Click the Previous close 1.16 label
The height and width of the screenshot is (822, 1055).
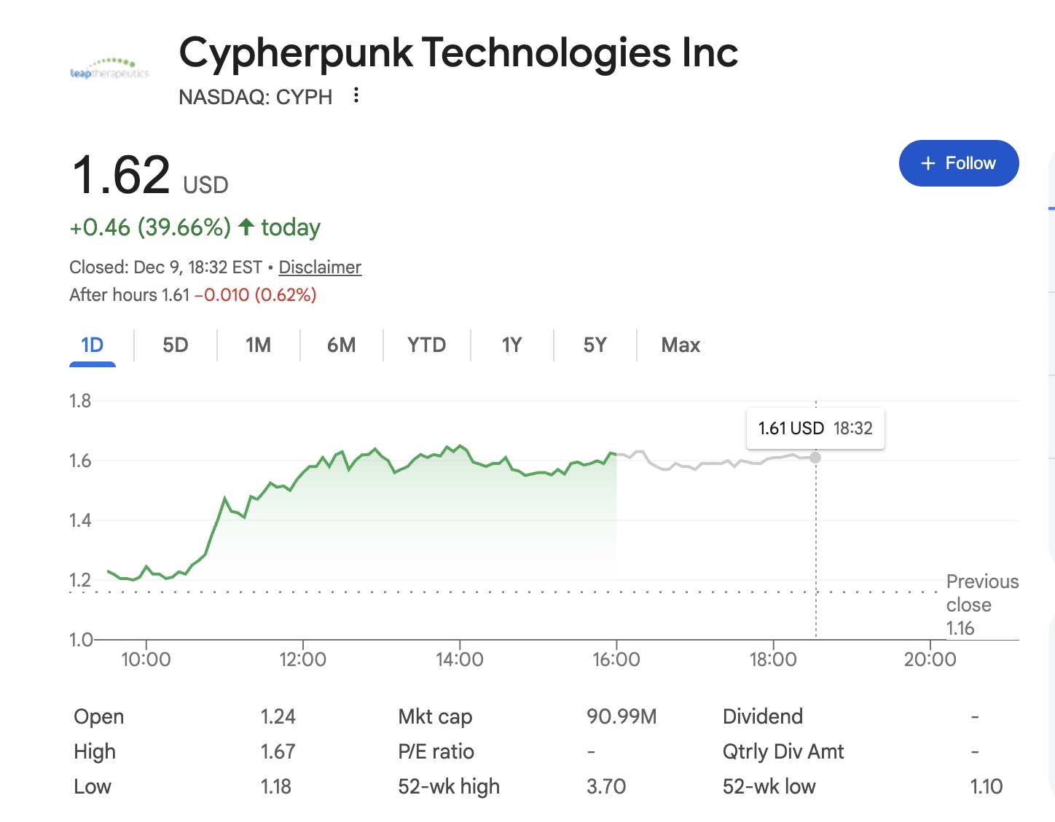(982, 604)
